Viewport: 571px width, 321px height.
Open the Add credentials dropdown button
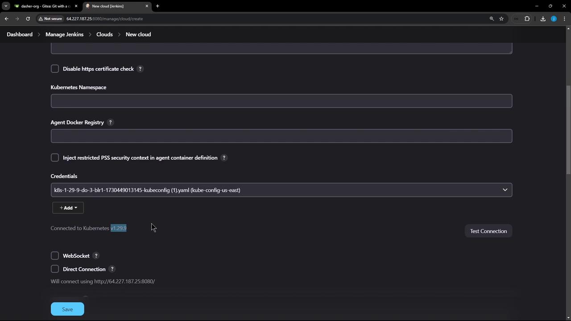point(68,208)
